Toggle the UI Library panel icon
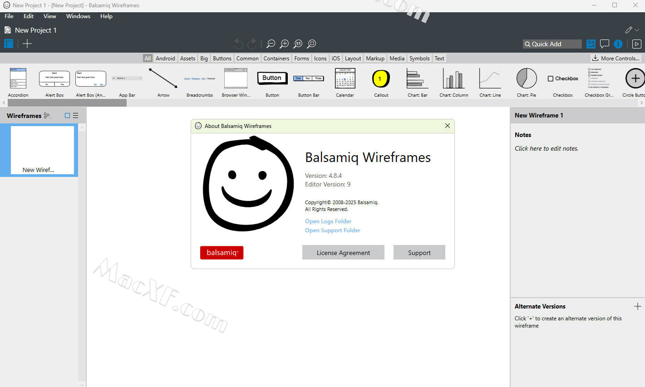Screen dimensions: 645x387 pyautogui.click(x=591, y=44)
